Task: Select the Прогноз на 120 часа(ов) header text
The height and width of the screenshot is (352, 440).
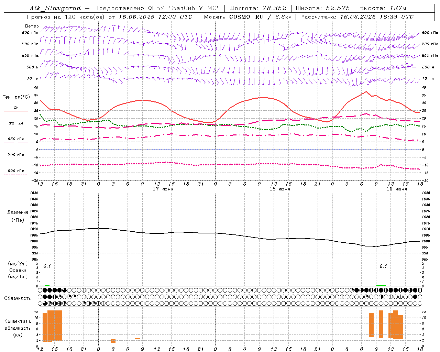Action: pyautogui.click(x=66, y=17)
